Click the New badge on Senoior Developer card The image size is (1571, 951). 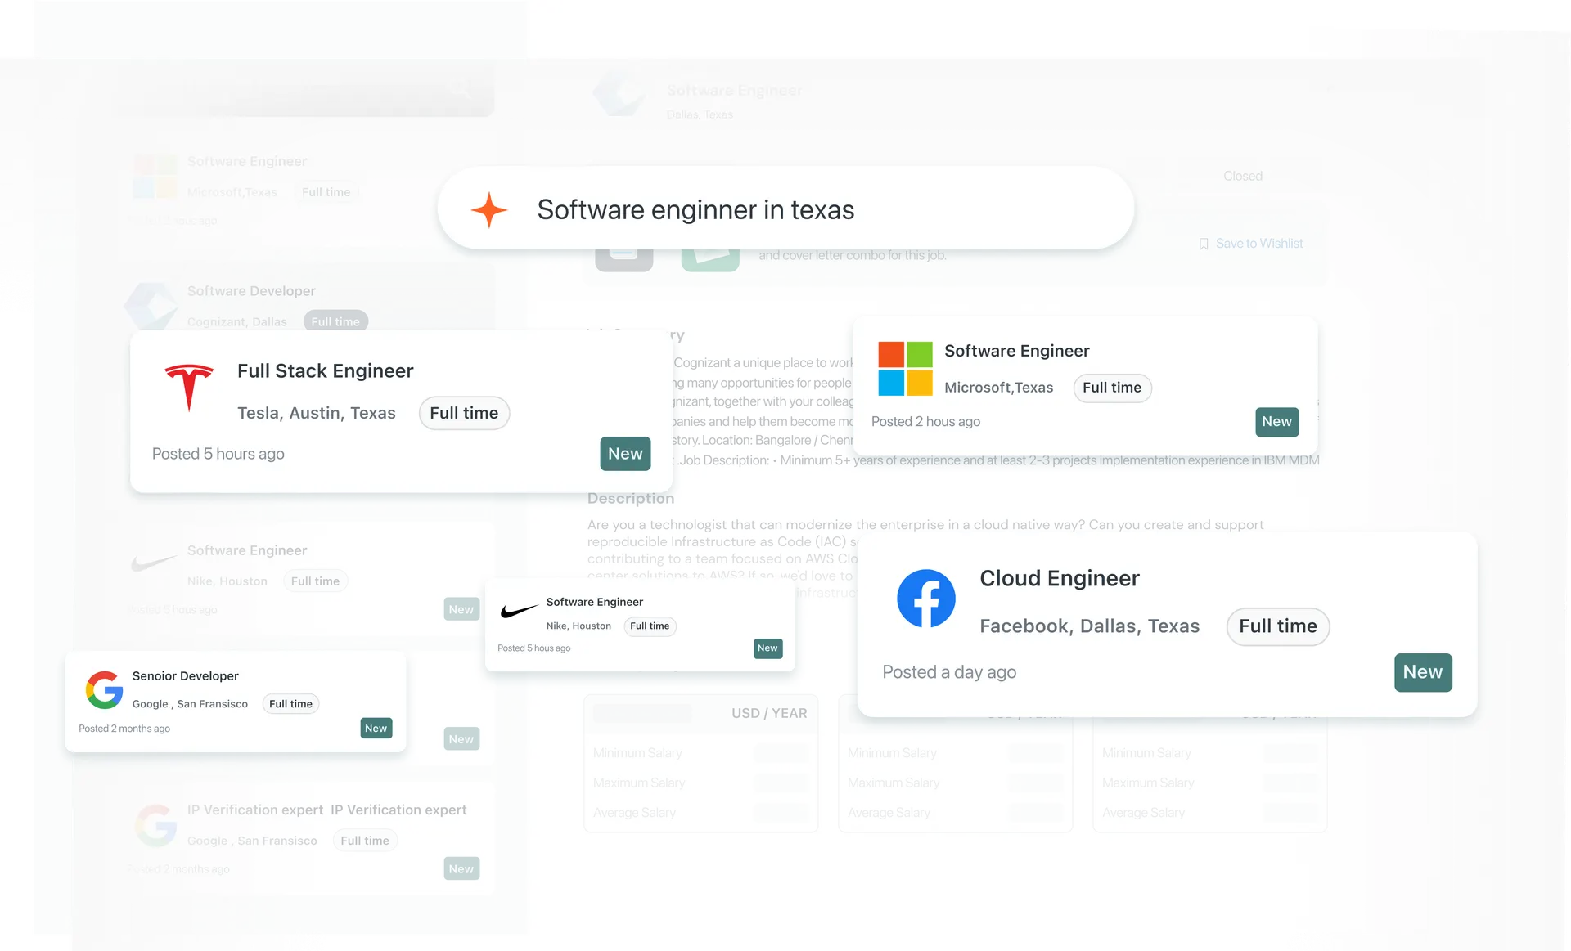pos(376,729)
